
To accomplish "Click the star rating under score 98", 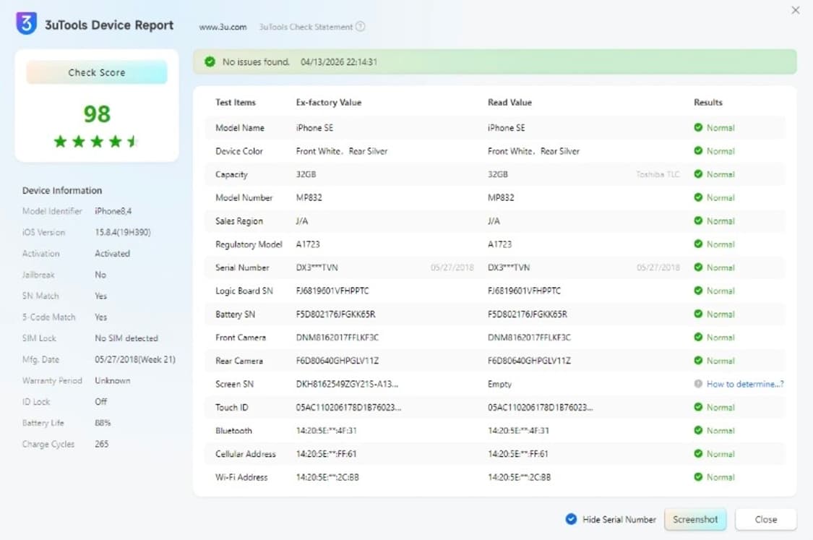I will [x=96, y=142].
